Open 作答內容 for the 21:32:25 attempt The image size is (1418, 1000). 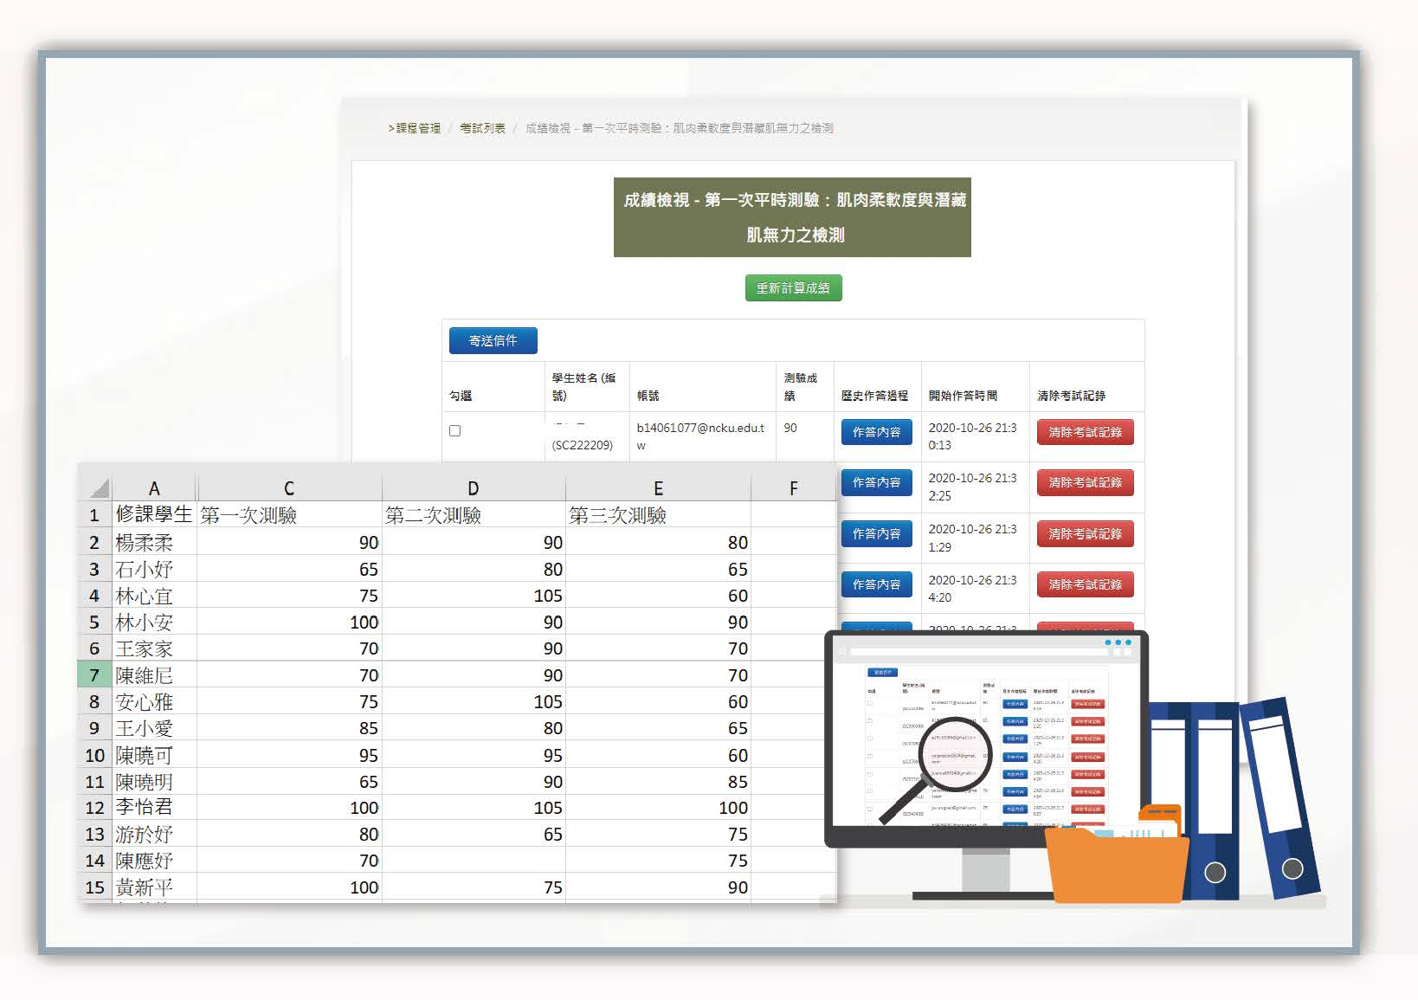tap(876, 482)
